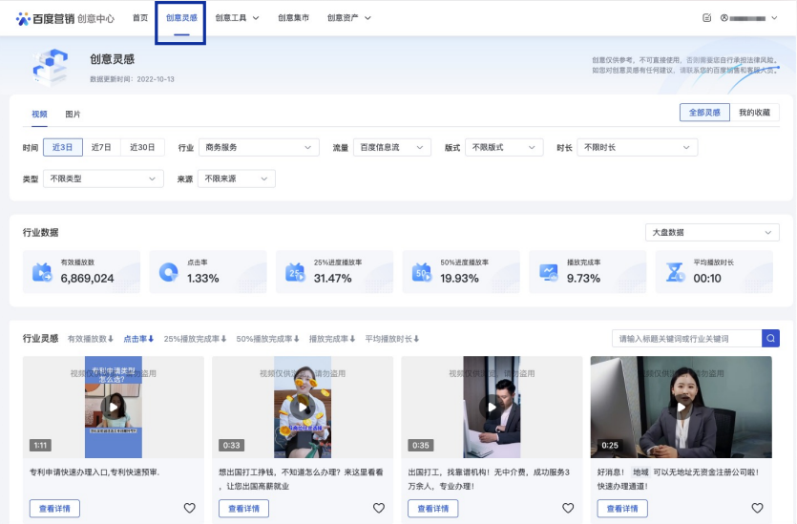Expand the 大盘数据 dropdown
This screenshot has width=797, height=524.
click(x=712, y=232)
